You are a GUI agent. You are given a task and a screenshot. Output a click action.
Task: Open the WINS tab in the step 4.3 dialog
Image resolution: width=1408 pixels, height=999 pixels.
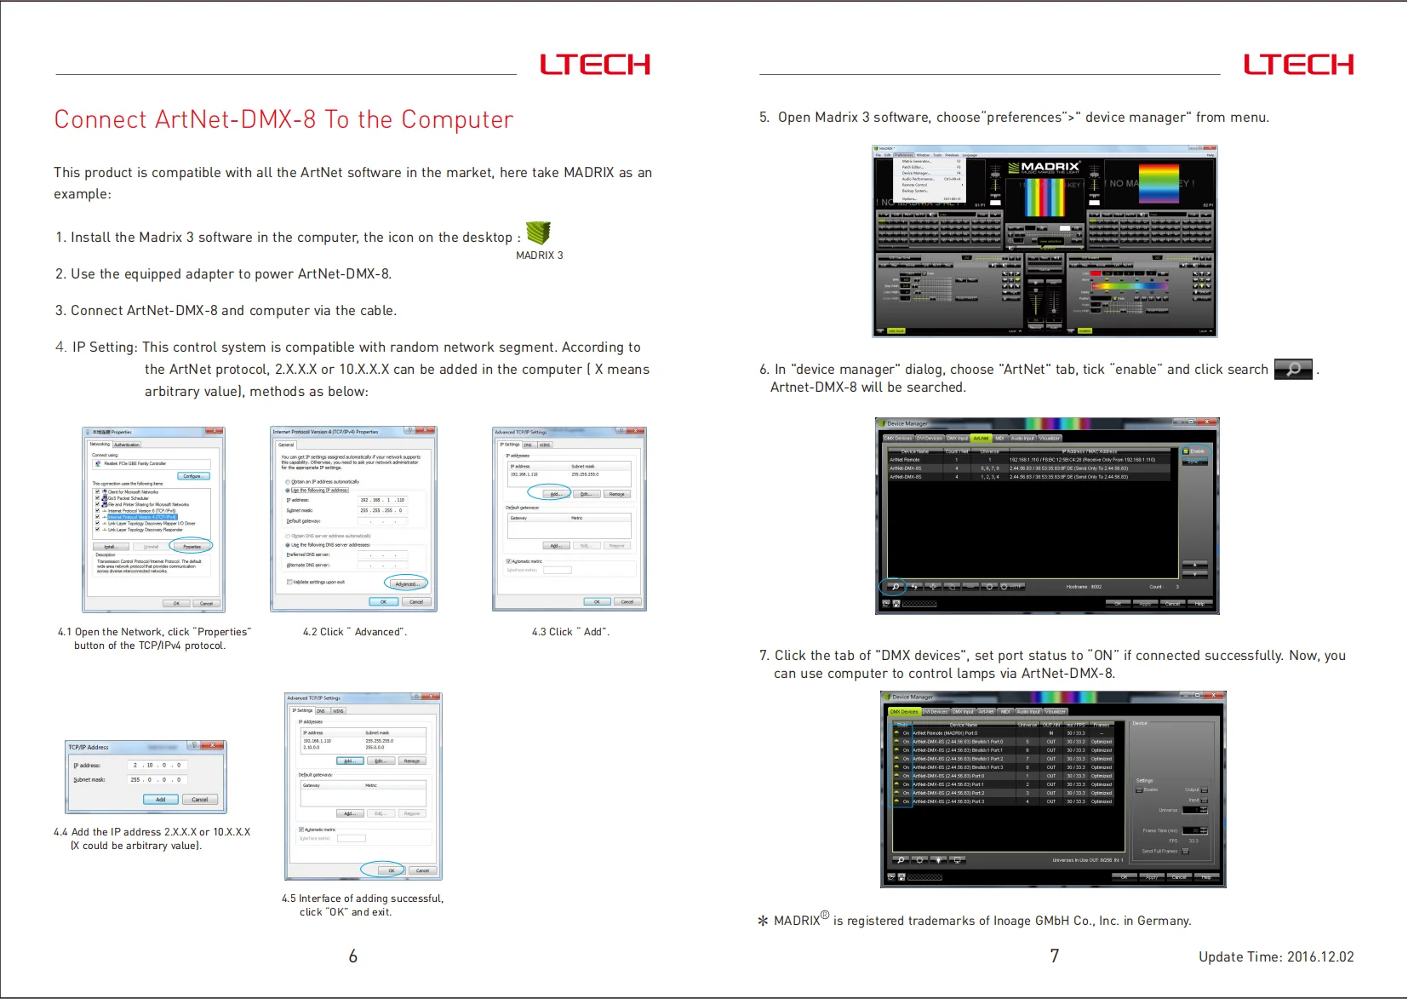pos(545,445)
